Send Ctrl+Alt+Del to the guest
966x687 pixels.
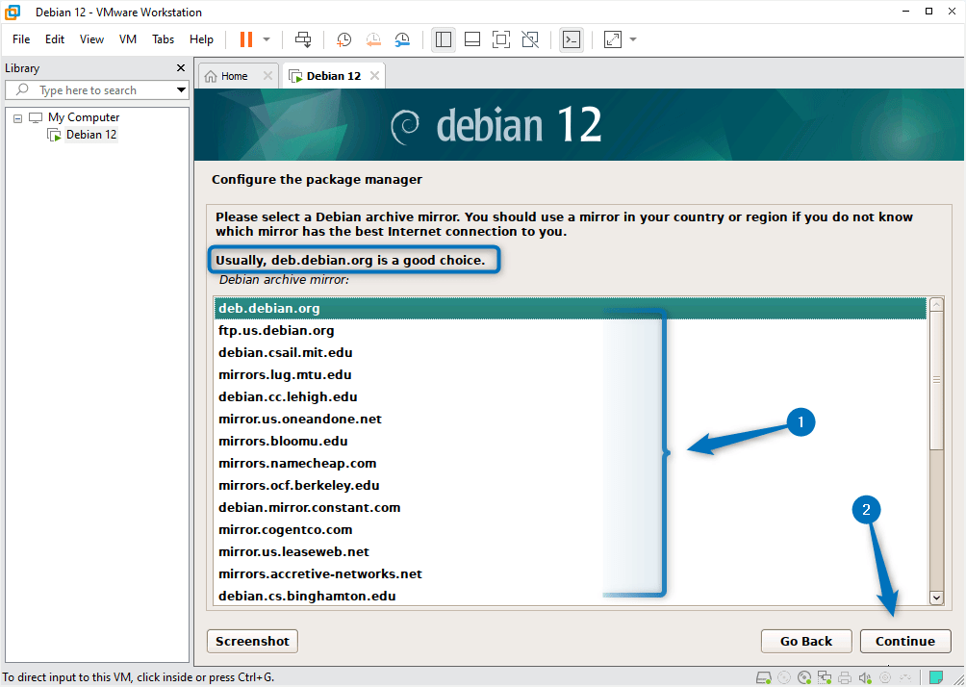[302, 39]
